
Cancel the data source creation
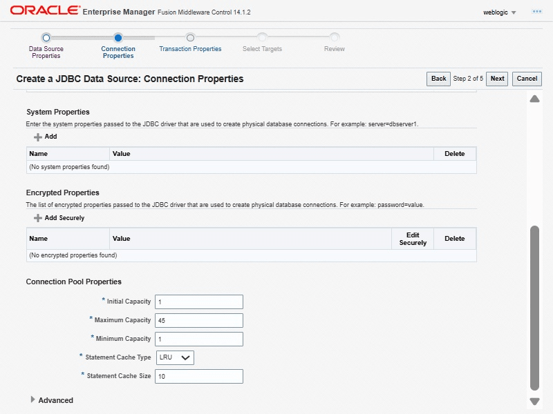(527, 79)
